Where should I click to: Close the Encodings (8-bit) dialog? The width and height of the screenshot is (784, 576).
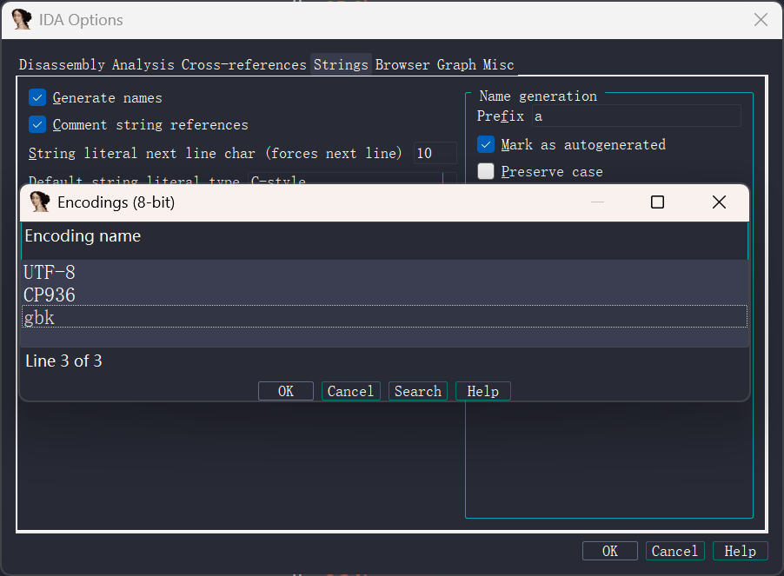tap(719, 202)
